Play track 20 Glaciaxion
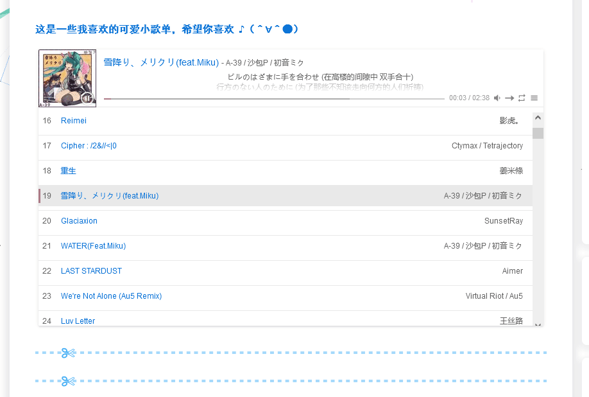 point(286,221)
